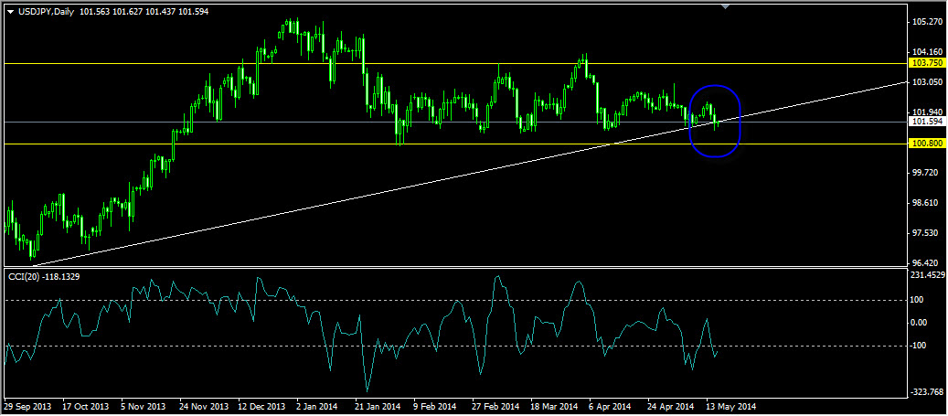Click the 21 Jan 2014 date label
Viewport: 948px width, 416px height.
click(x=376, y=406)
